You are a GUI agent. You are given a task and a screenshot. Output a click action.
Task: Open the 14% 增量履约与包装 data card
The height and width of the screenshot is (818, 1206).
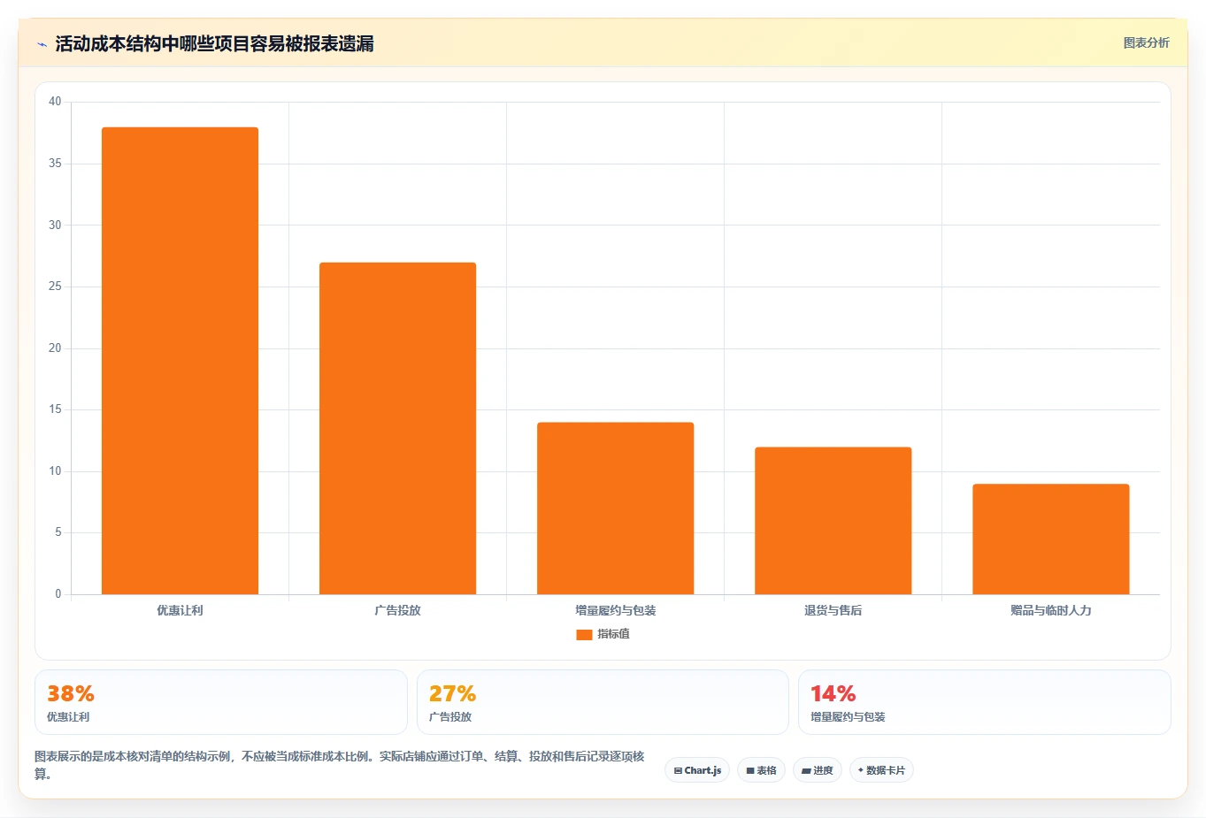(x=985, y=702)
